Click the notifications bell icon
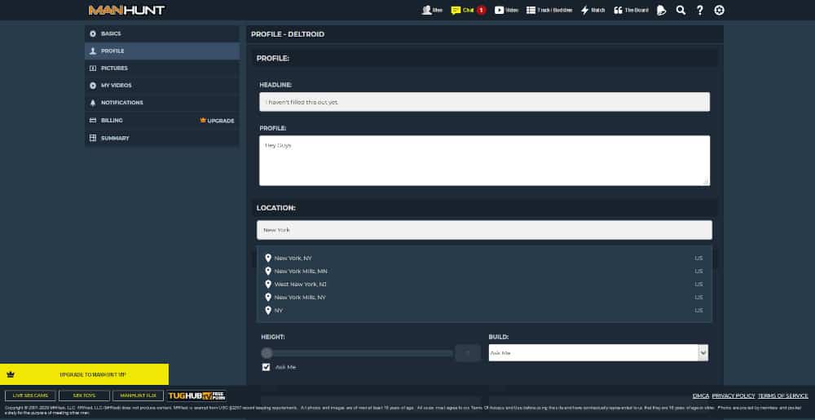 pyautogui.click(x=661, y=10)
